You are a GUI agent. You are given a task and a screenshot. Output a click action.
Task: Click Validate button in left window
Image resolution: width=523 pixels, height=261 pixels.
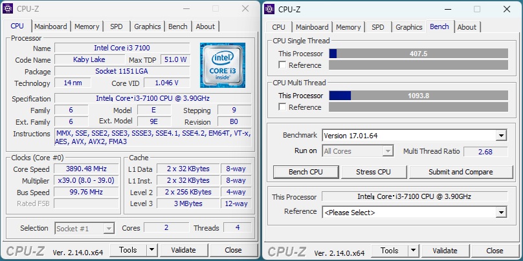pyautogui.click(x=183, y=250)
